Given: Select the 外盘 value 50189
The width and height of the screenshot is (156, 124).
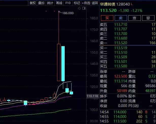Looking at the screenshot, I should point(122,91).
